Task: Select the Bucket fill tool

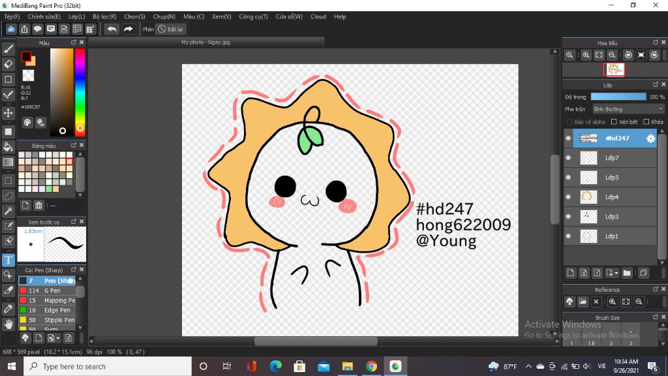Action: [8, 147]
